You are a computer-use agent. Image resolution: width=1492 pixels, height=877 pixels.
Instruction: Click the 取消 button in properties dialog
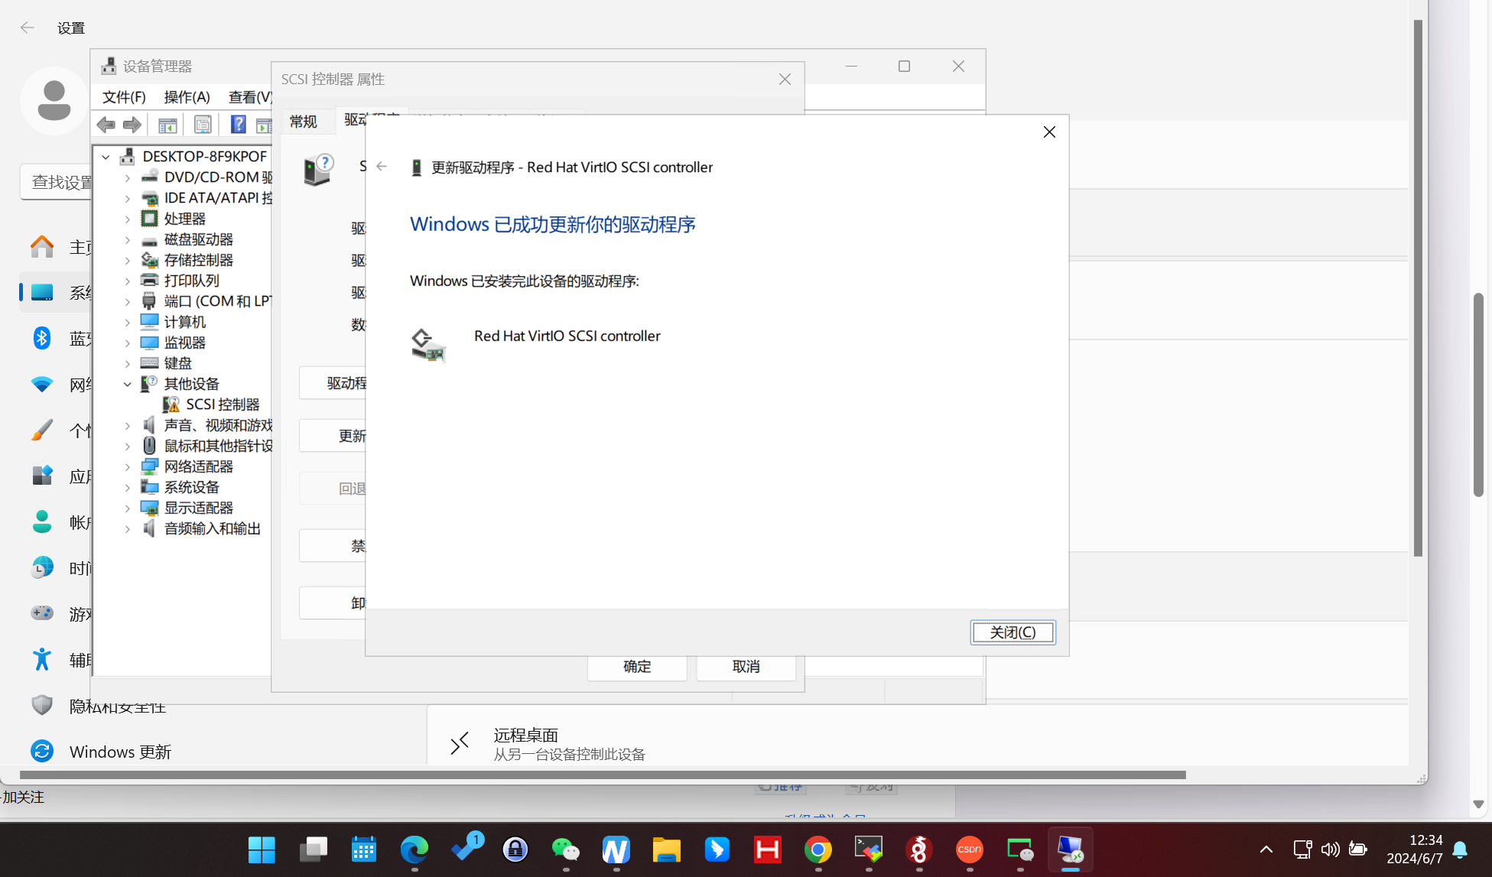(x=746, y=667)
